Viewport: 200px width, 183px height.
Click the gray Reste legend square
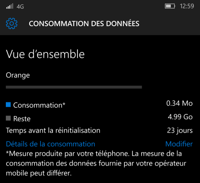click(x=8, y=118)
